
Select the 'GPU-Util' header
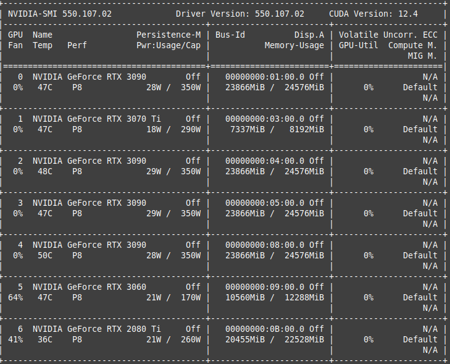pos(359,45)
